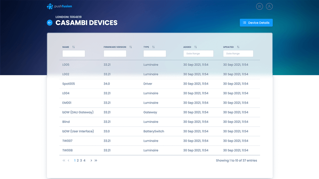Open the user profile icon
Viewport: 319px width, 179px height.
269,6
